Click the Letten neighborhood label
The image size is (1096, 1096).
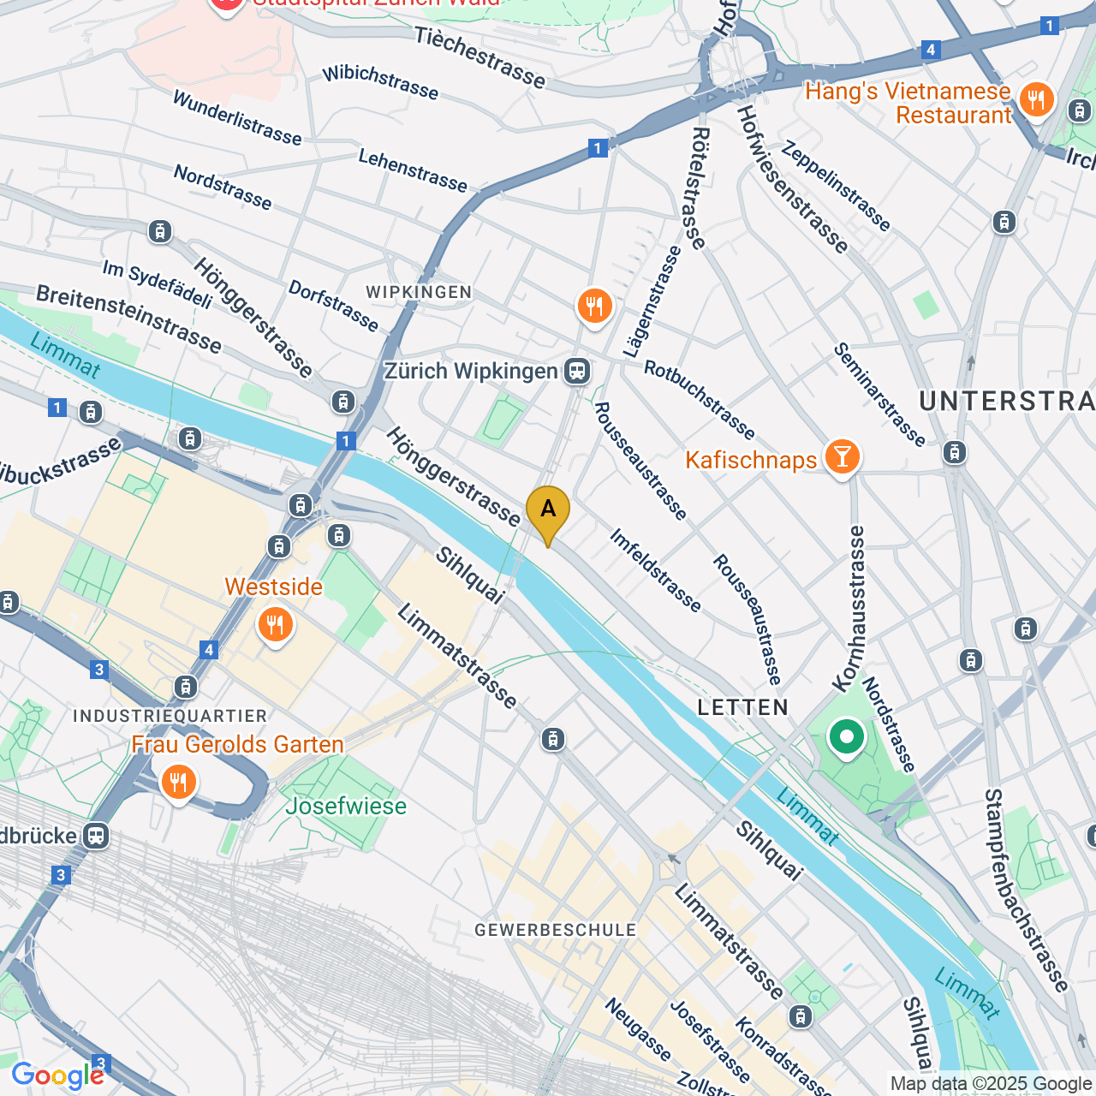742,707
